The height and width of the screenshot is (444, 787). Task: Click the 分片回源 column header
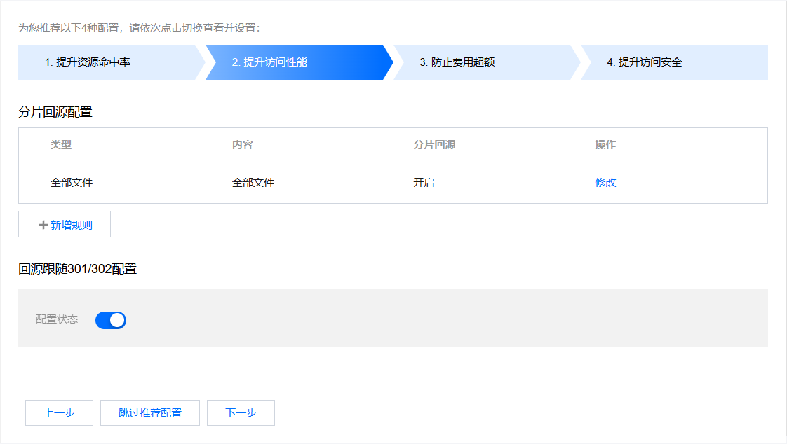[x=434, y=145]
